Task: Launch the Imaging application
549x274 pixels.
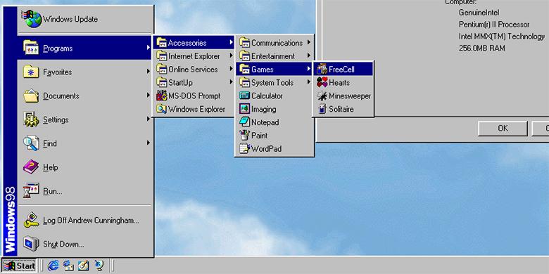Action: [x=274, y=109]
